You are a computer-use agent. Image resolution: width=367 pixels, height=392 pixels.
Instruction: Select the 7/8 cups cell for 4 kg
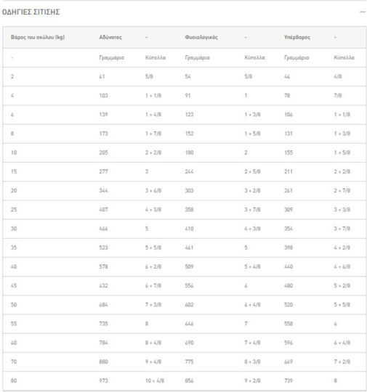point(338,96)
